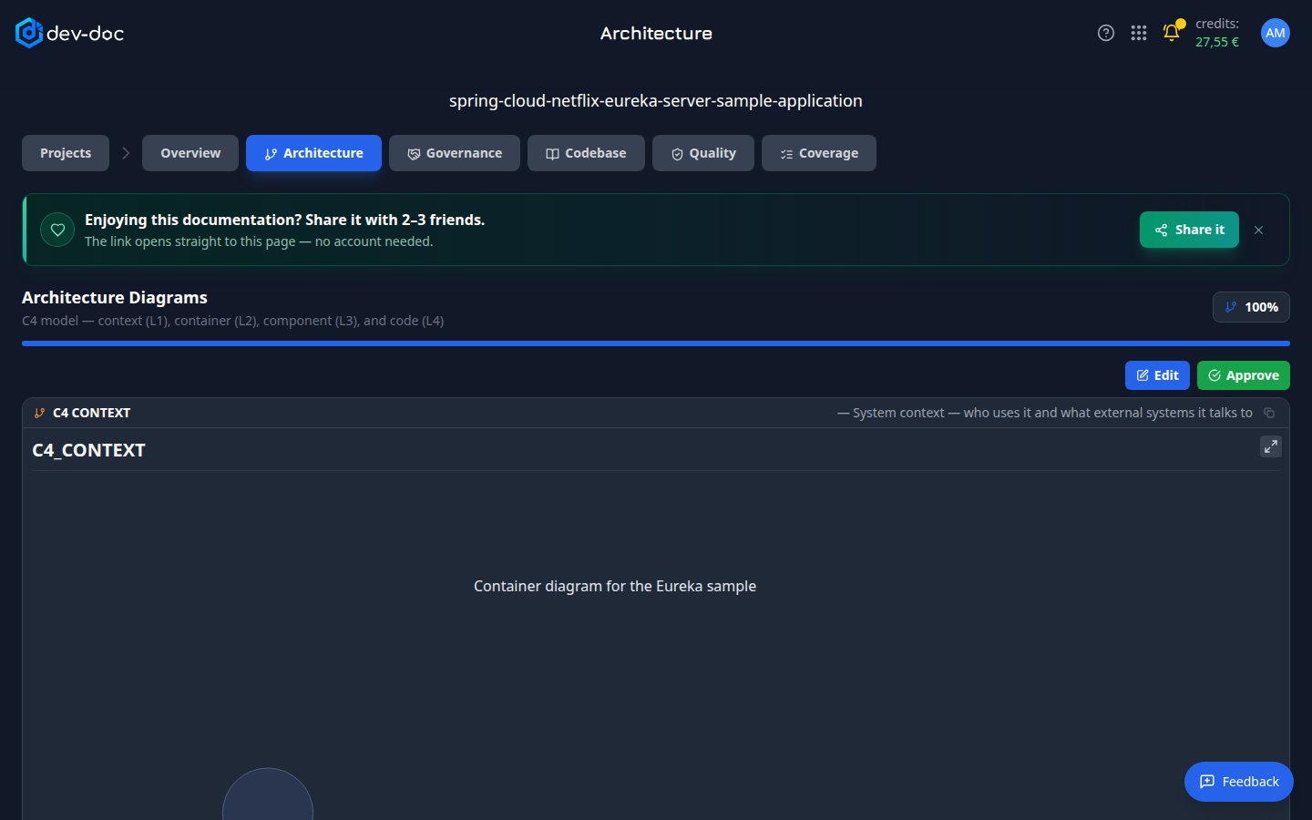The height and width of the screenshot is (820, 1312).
Task: Approve the architecture diagram
Action: click(1243, 375)
